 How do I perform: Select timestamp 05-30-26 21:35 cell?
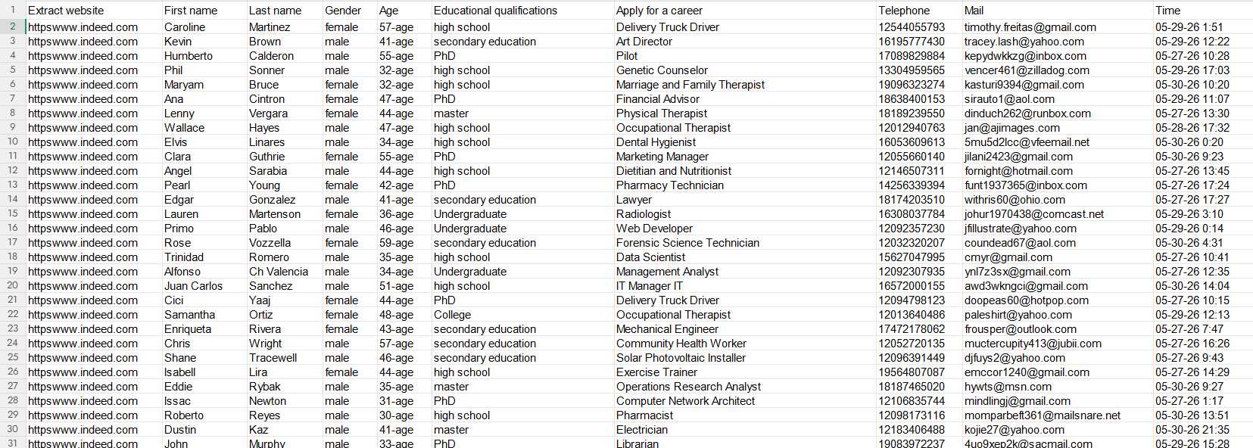1202,429
